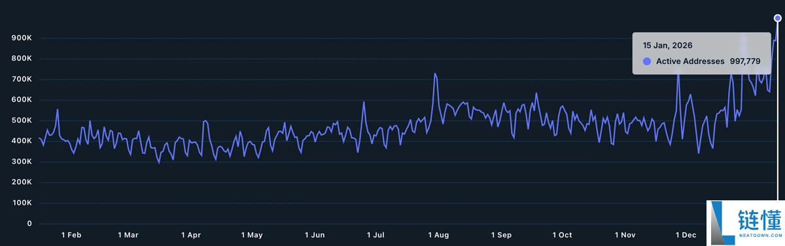Click the 'Active Addresses' tooltip label
The height and width of the screenshot is (246, 785).
pos(690,61)
